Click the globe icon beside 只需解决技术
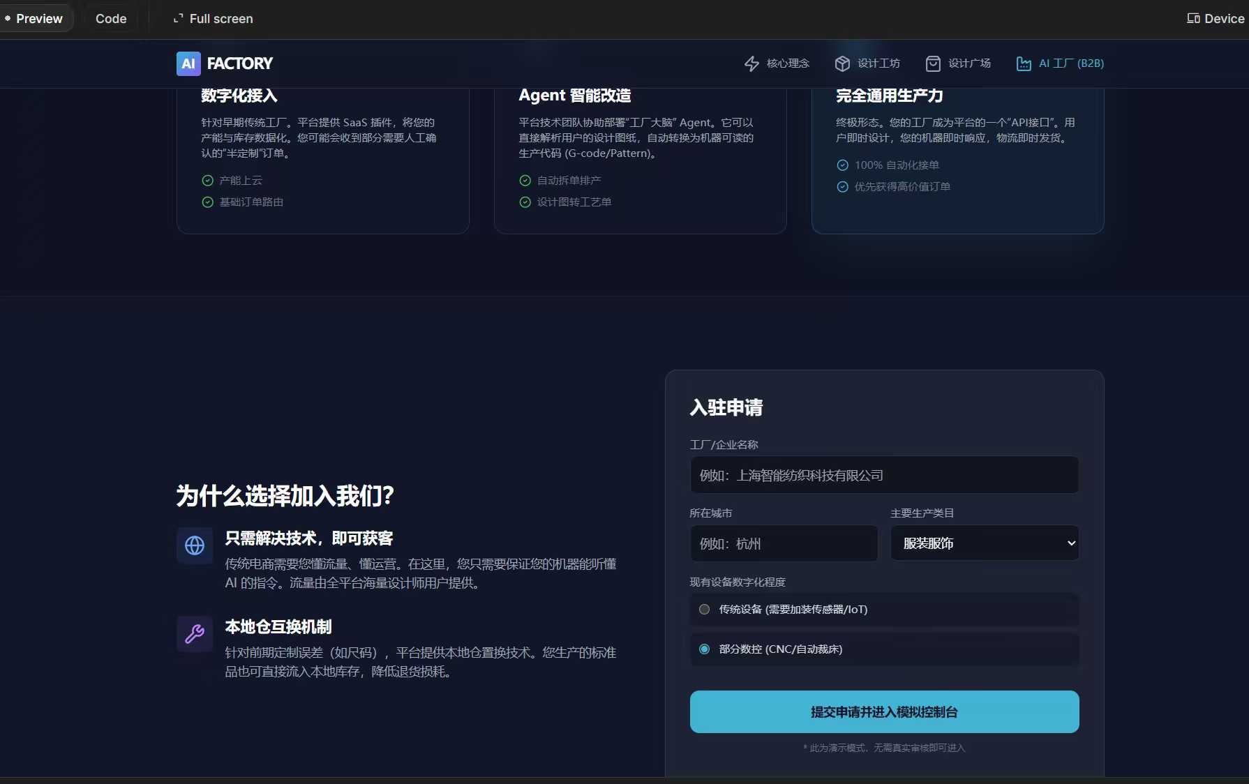The width and height of the screenshot is (1249, 784). (195, 545)
